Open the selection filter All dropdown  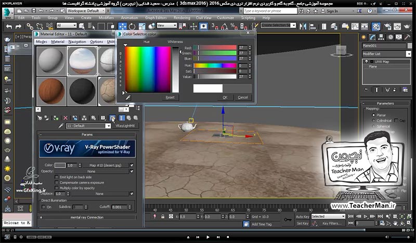pos(67,25)
